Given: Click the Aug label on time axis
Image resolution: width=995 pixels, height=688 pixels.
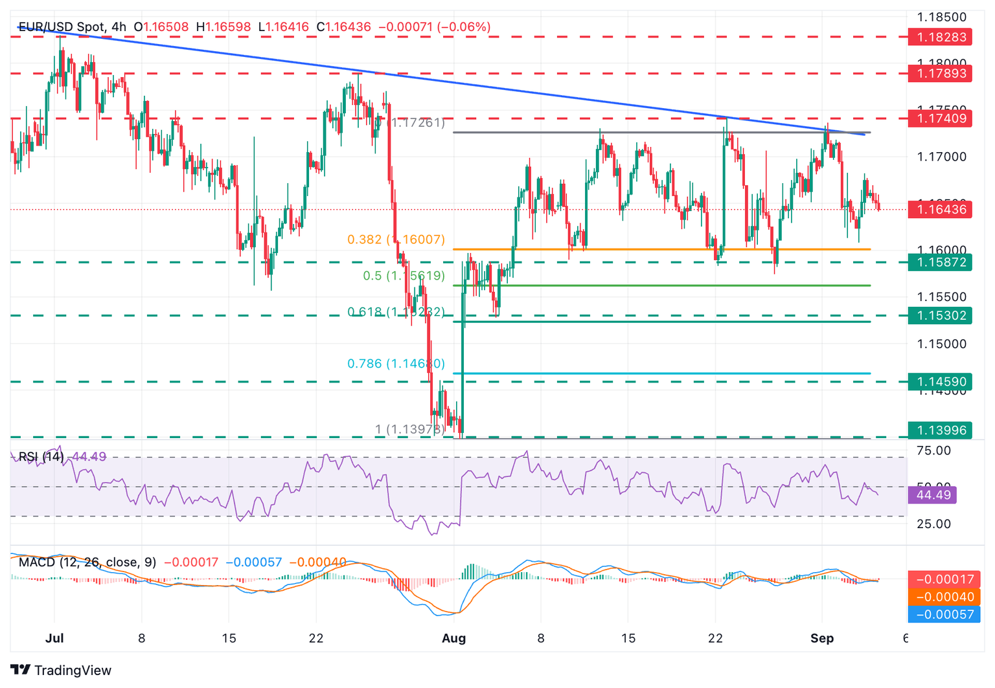Looking at the screenshot, I should tap(453, 638).
